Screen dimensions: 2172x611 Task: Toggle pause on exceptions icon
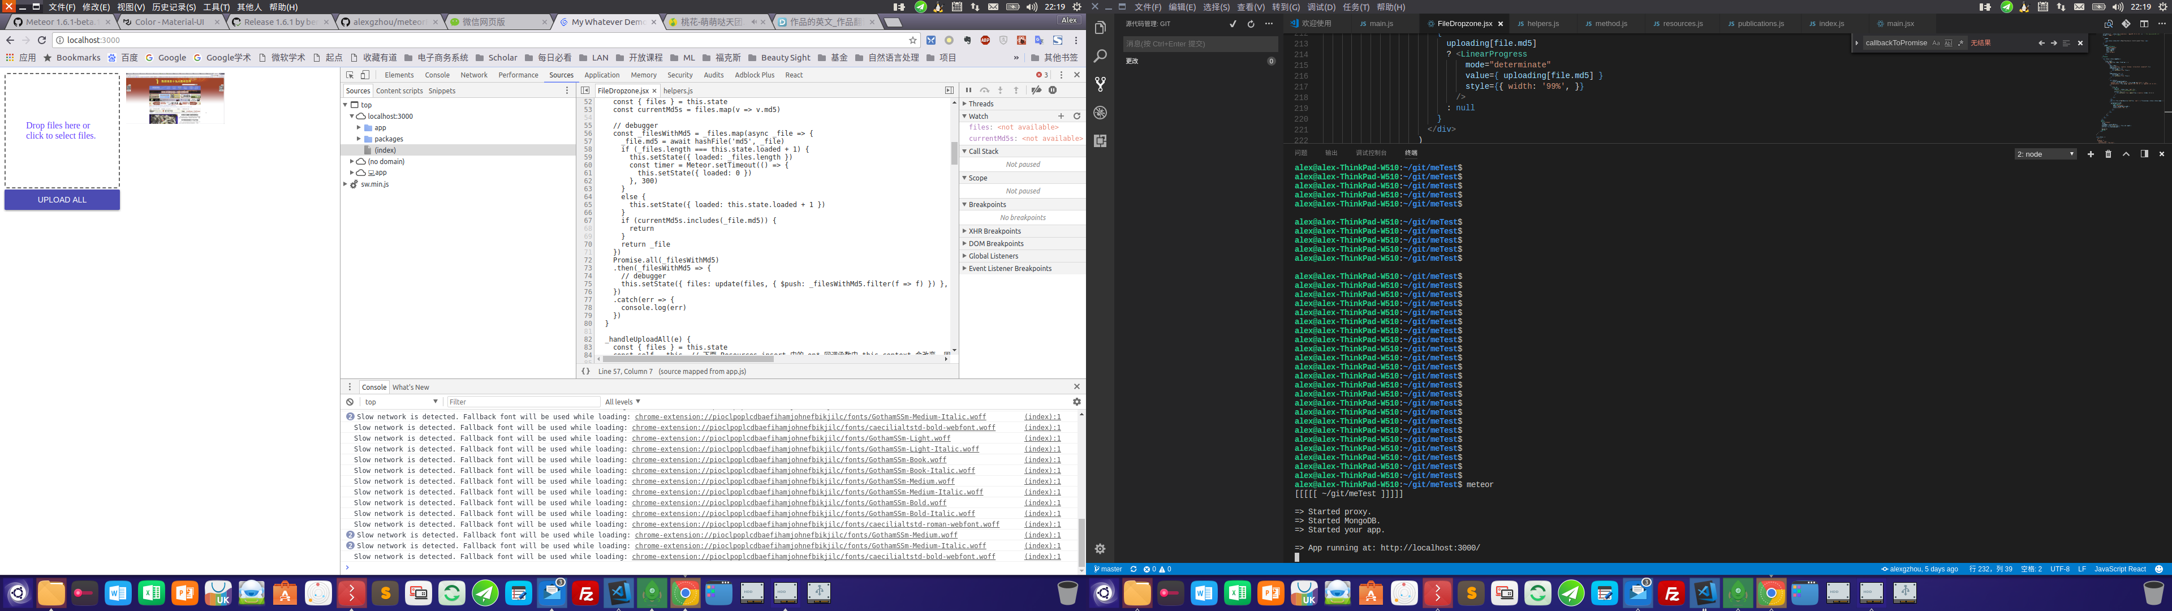[x=1052, y=91]
